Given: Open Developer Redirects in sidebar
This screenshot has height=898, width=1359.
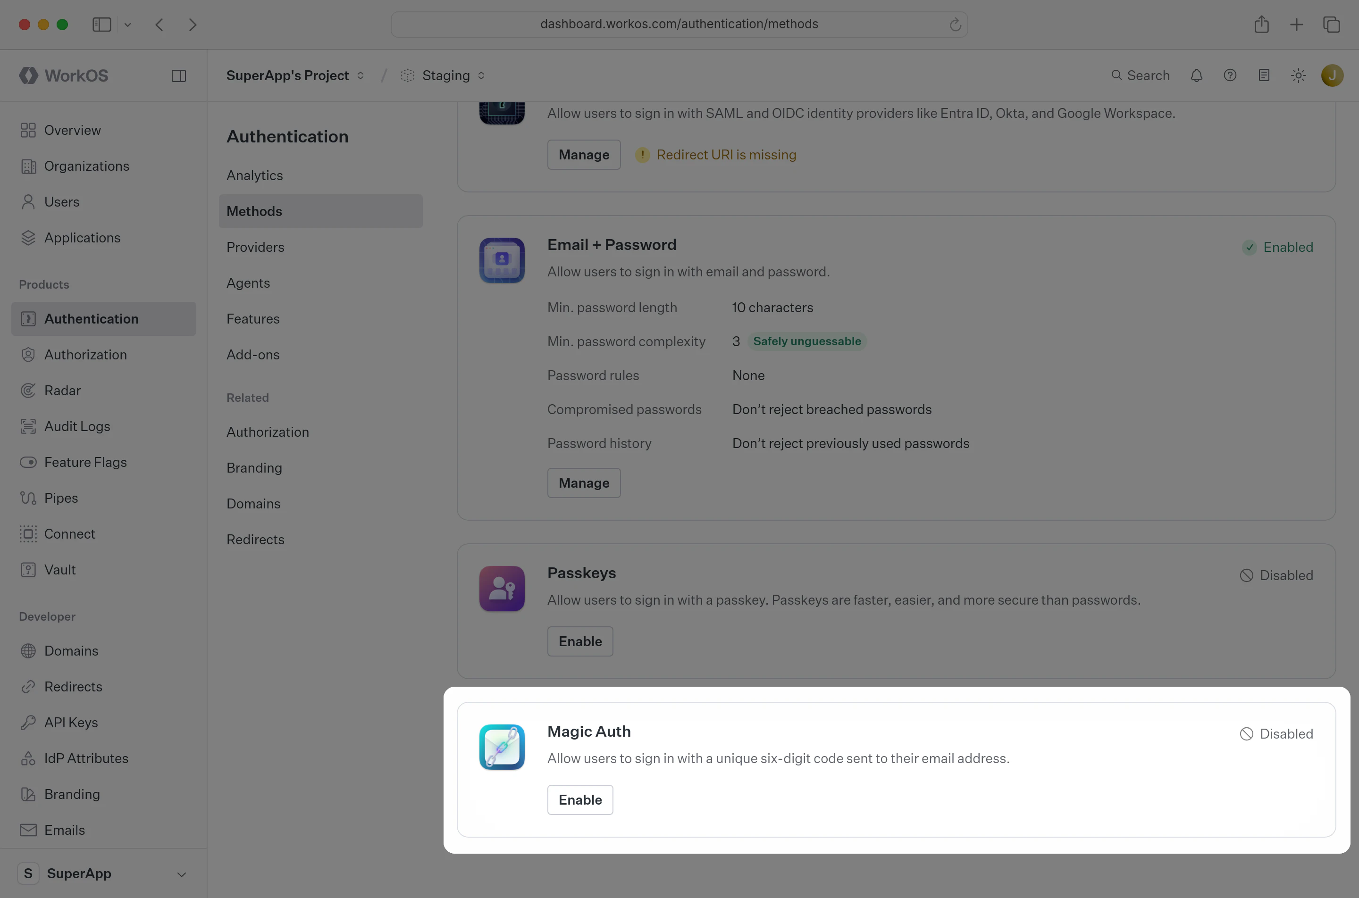Looking at the screenshot, I should point(104,687).
